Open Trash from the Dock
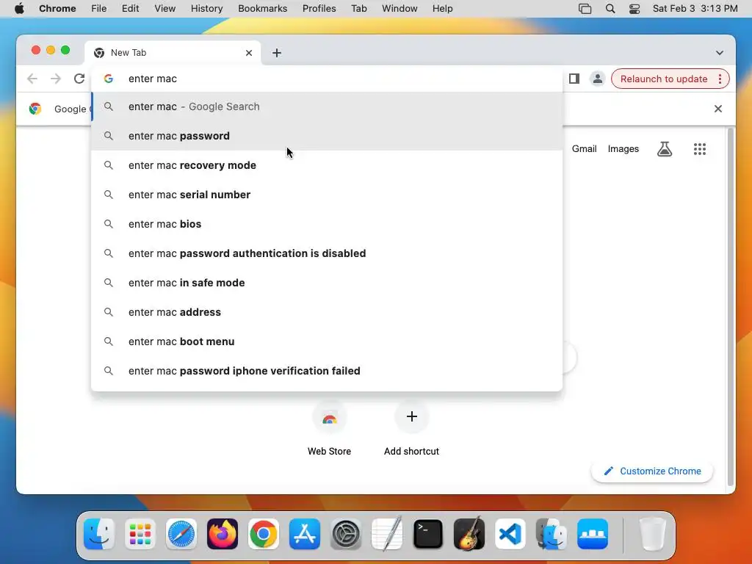This screenshot has width=752, height=564. (653, 534)
